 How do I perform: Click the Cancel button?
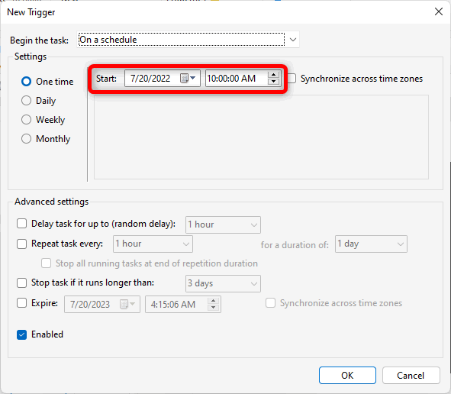[411, 376]
